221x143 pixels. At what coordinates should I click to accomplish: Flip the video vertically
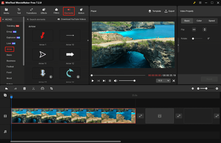coord(205,29)
